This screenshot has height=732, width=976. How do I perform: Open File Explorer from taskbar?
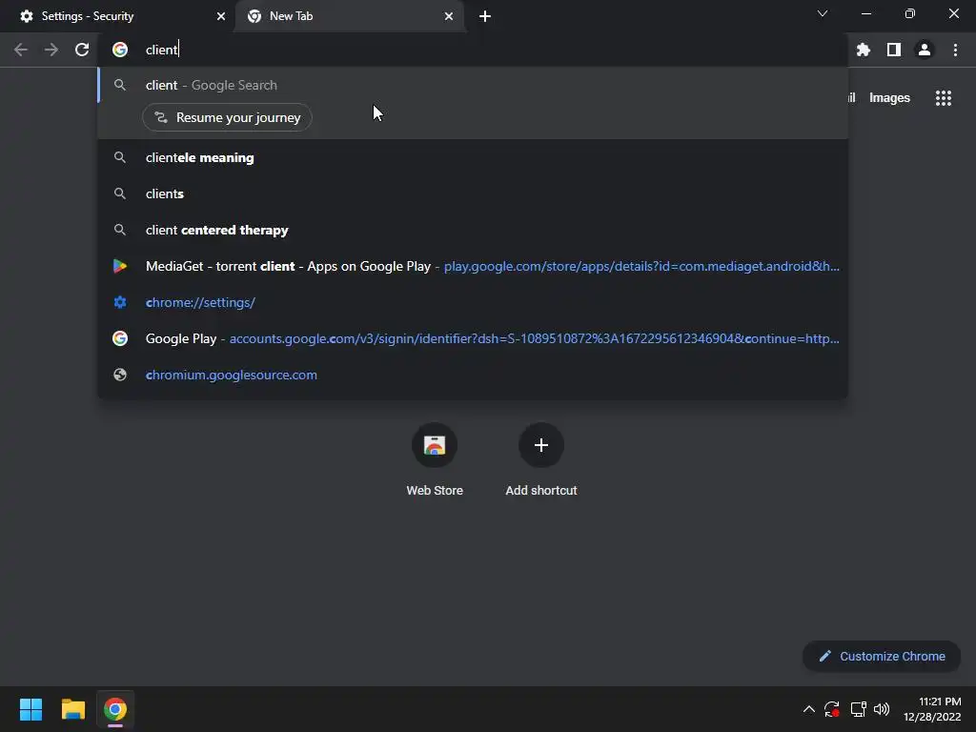point(72,709)
